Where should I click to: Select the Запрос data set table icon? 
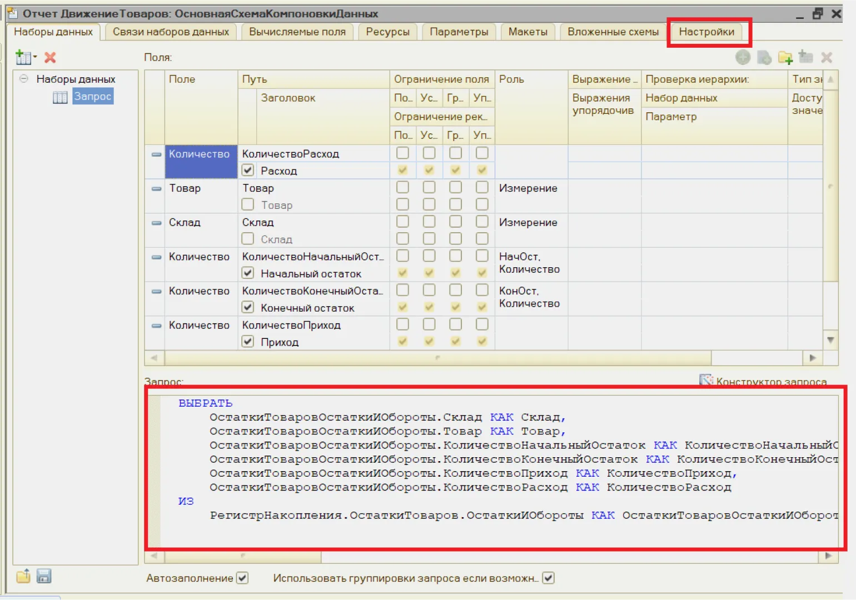click(60, 97)
